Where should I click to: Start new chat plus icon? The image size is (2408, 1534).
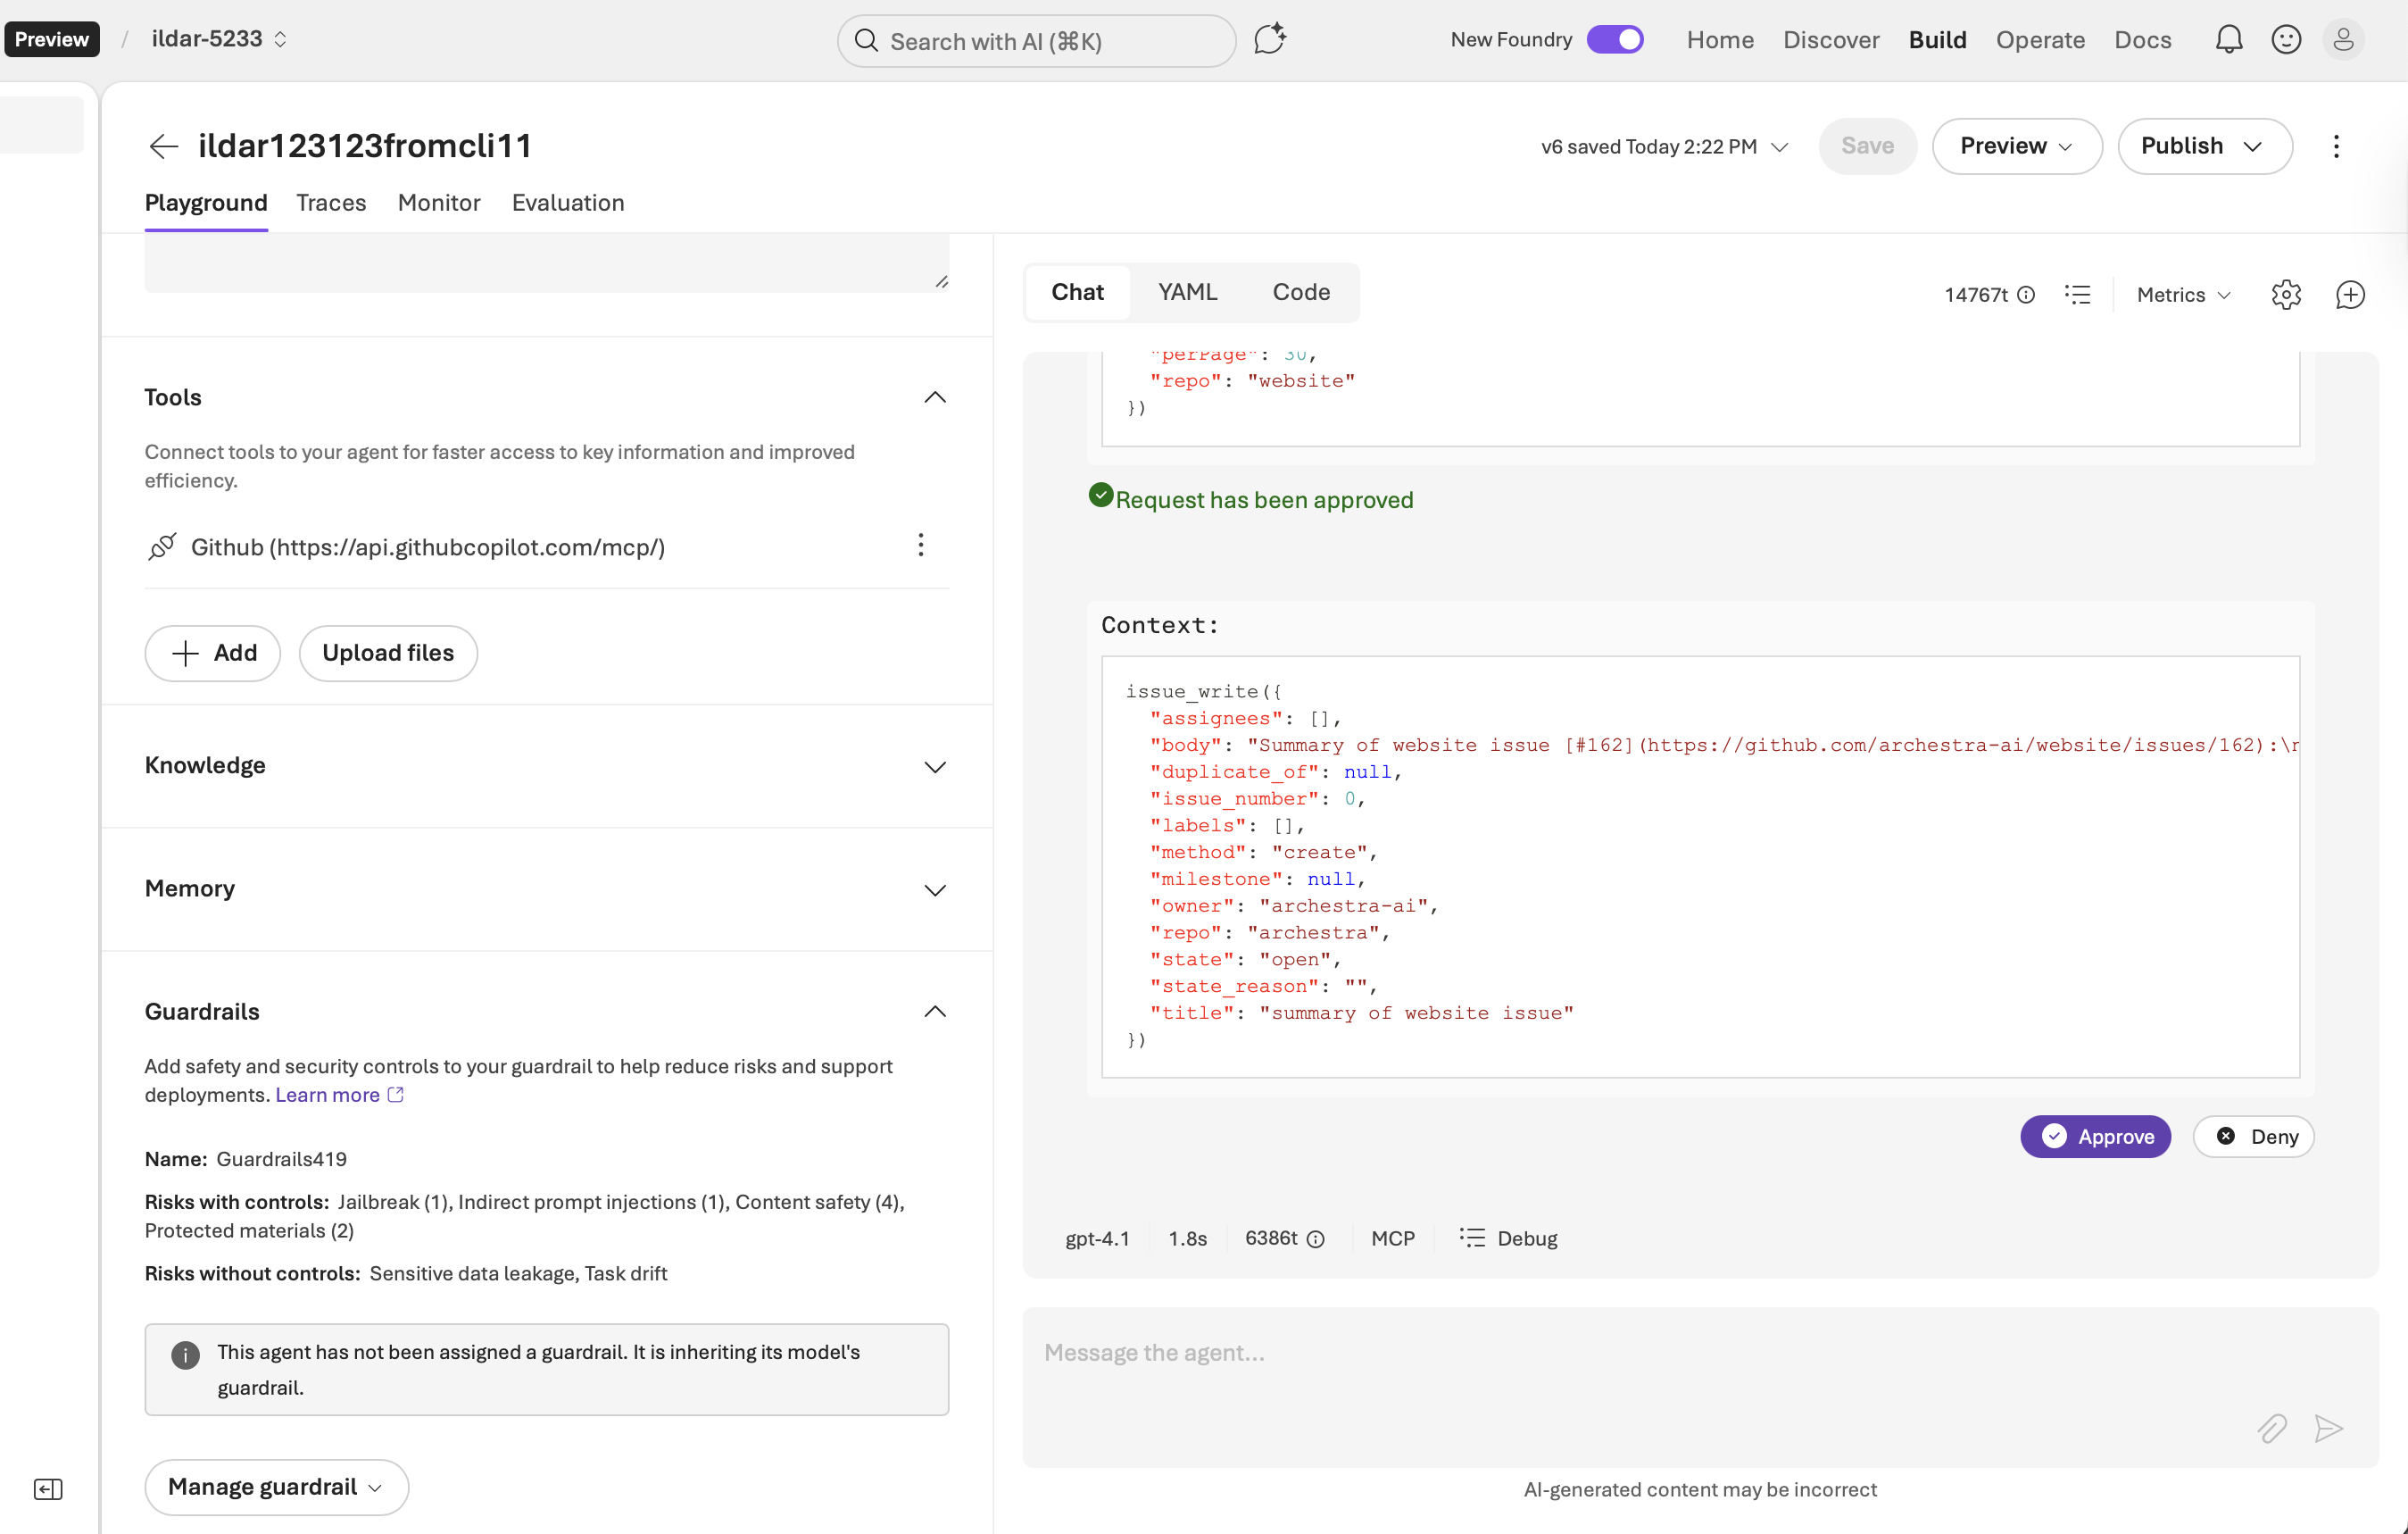[2349, 294]
